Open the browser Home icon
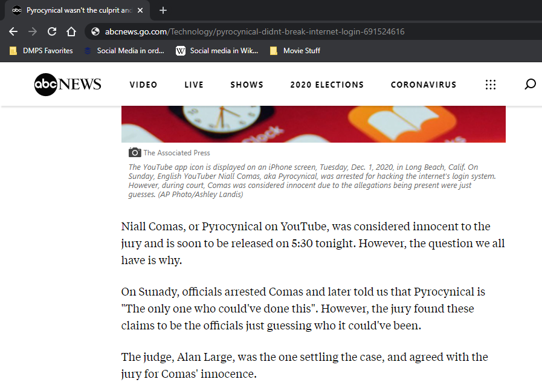The width and height of the screenshot is (542, 385). (71, 32)
